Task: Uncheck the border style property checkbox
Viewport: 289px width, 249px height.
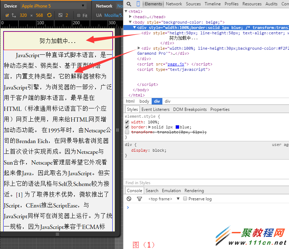Action: pyautogui.click(x=127, y=127)
